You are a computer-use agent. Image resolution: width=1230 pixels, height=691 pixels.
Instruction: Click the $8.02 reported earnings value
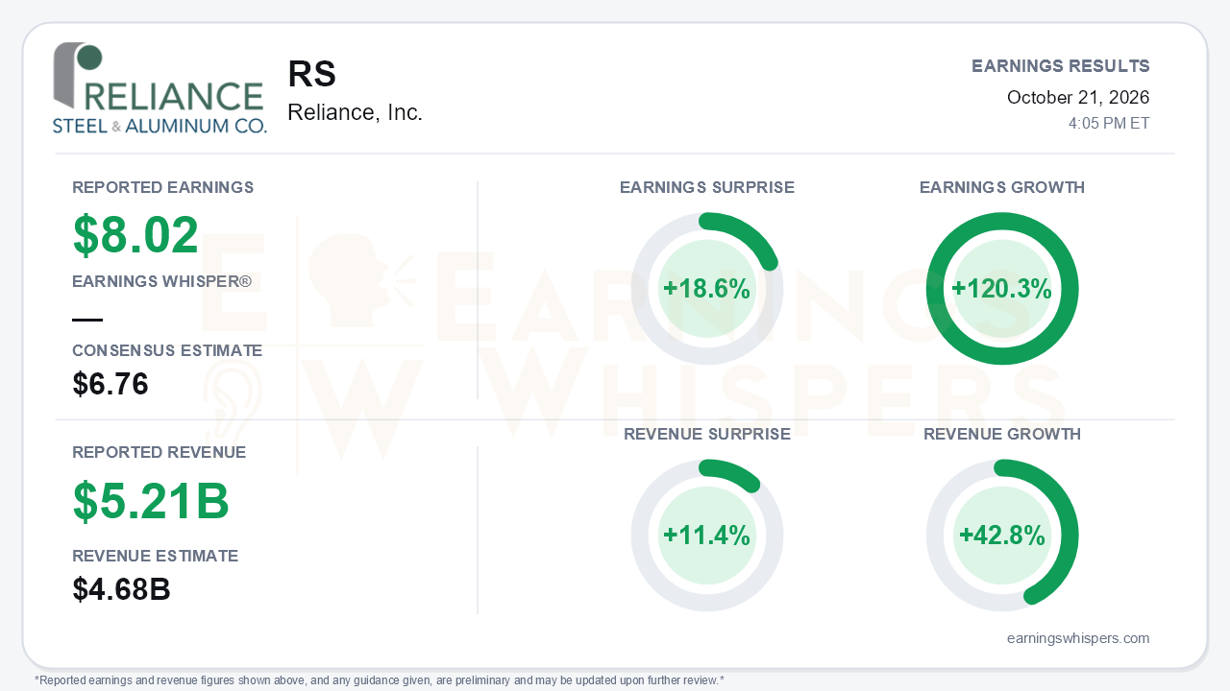pyautogui.click(x=135, y=235)
